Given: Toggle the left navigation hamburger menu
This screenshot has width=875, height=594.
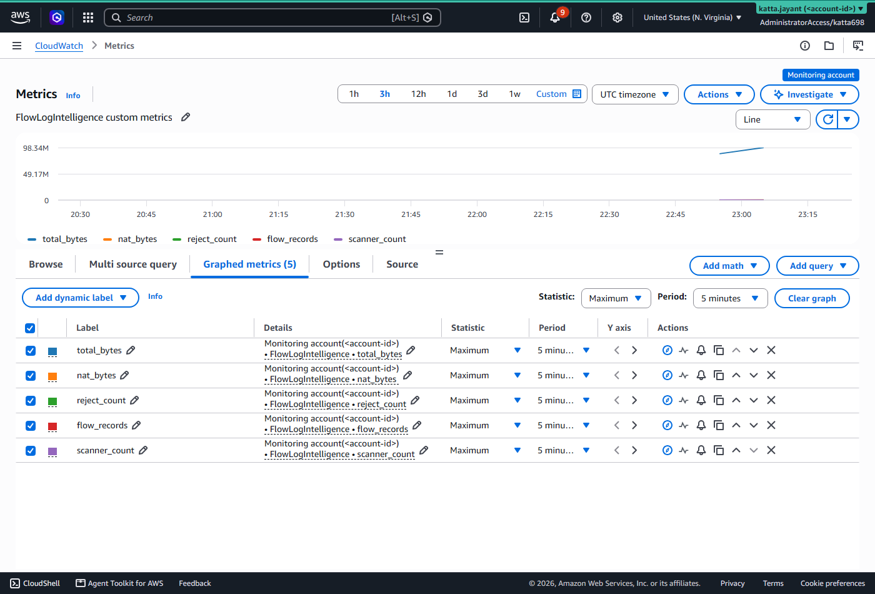Looking at the screenshot, I should coord(17,46).
